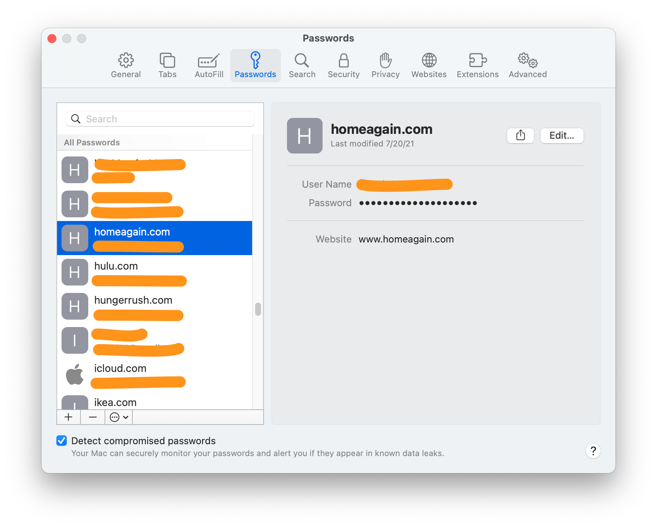Switch to AutoFill preferences
Screen dimensions: 657x528
pos(209,66)
